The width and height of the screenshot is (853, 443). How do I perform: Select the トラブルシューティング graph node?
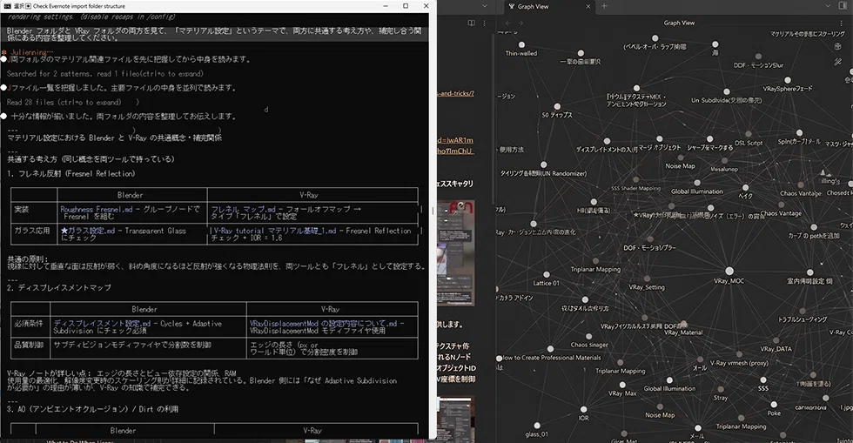802,312
